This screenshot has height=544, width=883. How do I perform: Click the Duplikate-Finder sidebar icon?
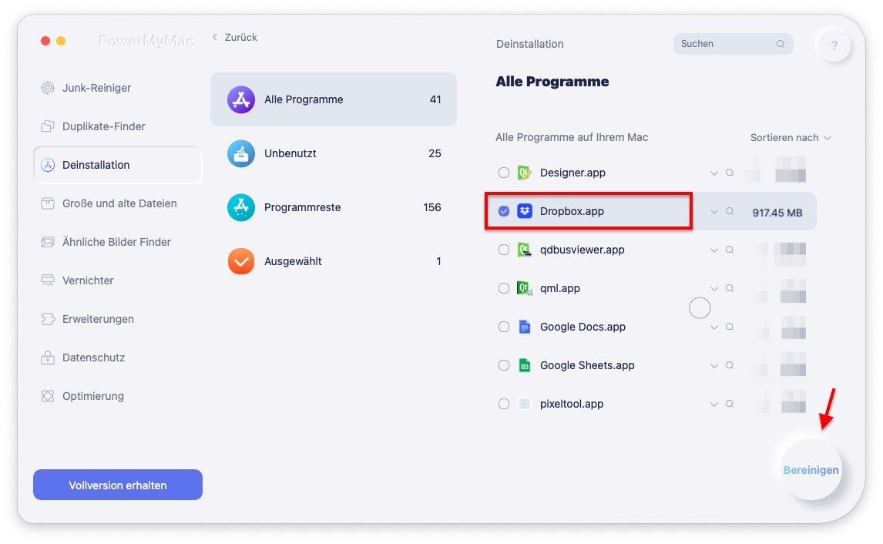click(48, 126)
